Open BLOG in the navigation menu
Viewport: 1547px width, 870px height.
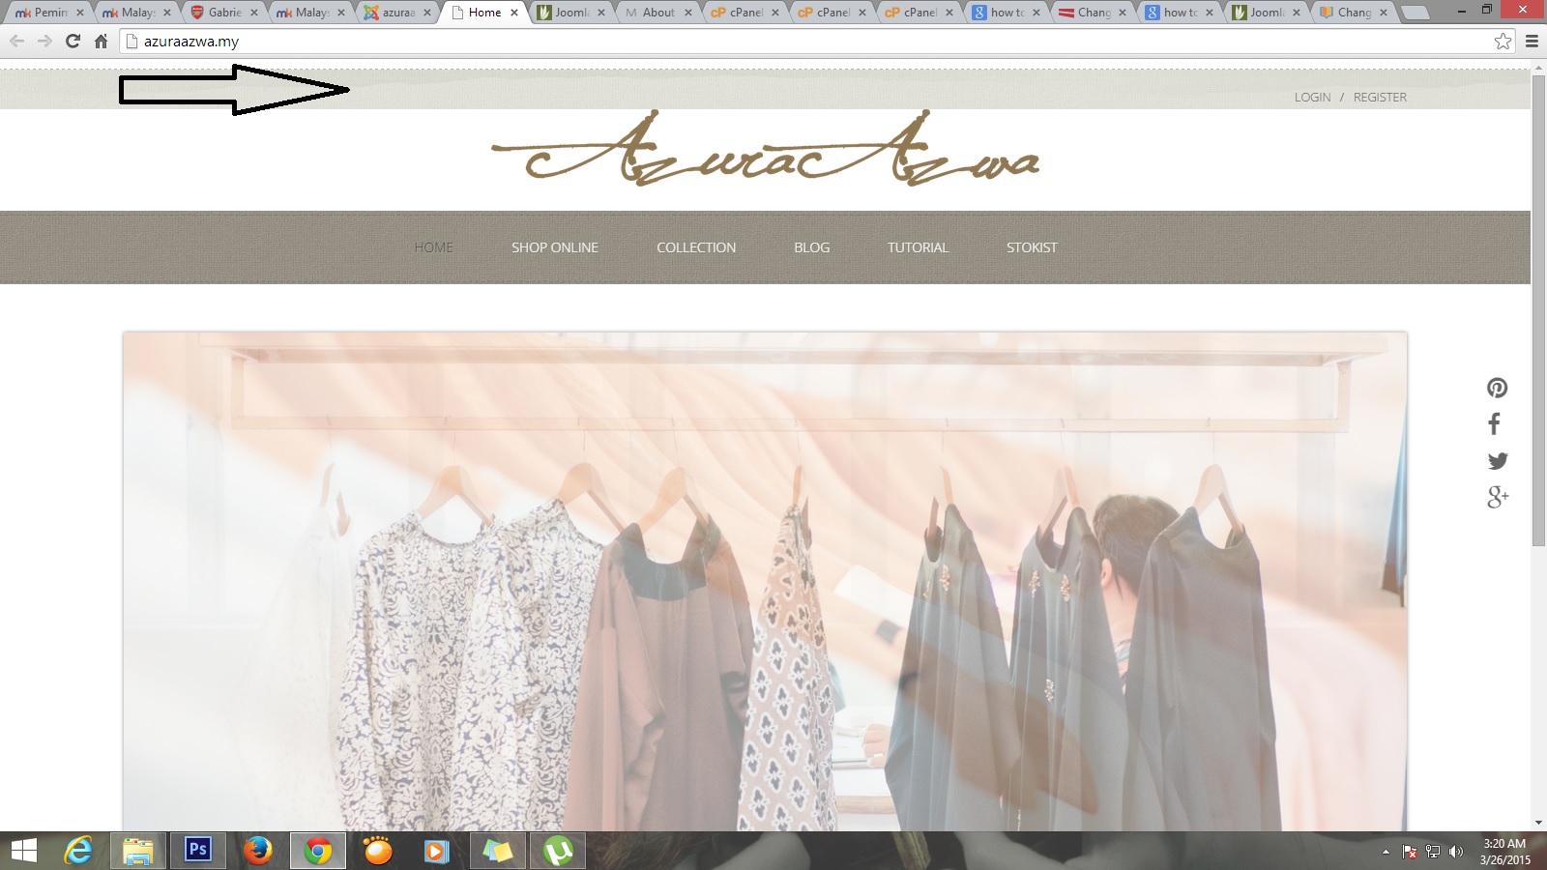click(x=812, y=247)
